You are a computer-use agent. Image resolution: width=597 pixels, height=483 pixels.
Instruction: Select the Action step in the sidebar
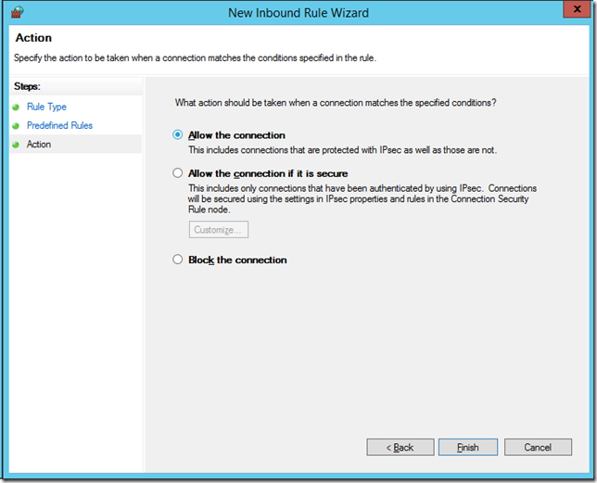coord(39,145)
